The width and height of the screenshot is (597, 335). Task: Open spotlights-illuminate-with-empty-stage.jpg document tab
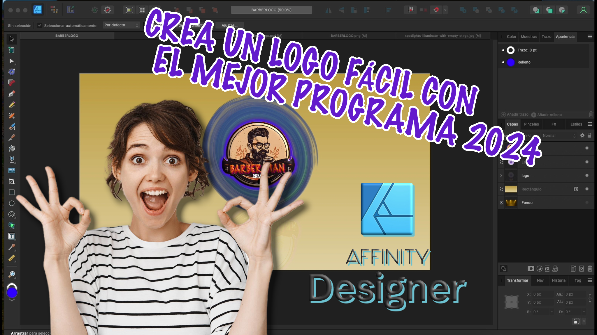443,36
